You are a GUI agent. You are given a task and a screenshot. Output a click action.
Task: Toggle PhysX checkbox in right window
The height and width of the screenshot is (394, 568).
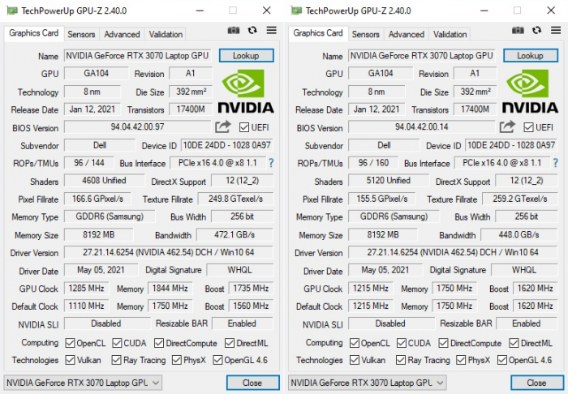[461, 360]
